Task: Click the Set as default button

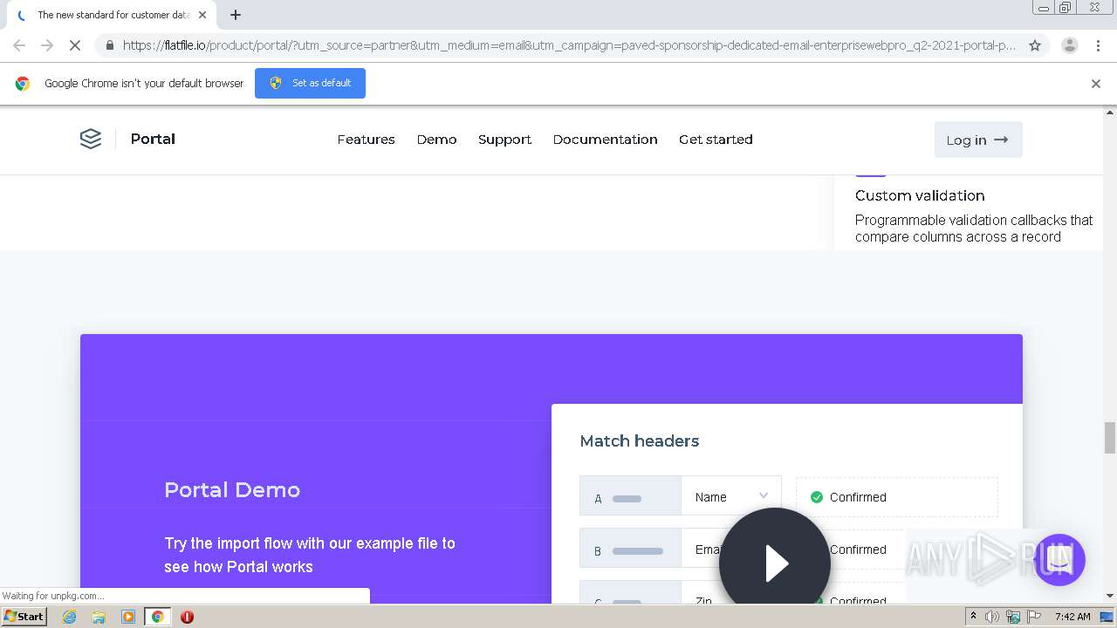Action: pos(310,83)
